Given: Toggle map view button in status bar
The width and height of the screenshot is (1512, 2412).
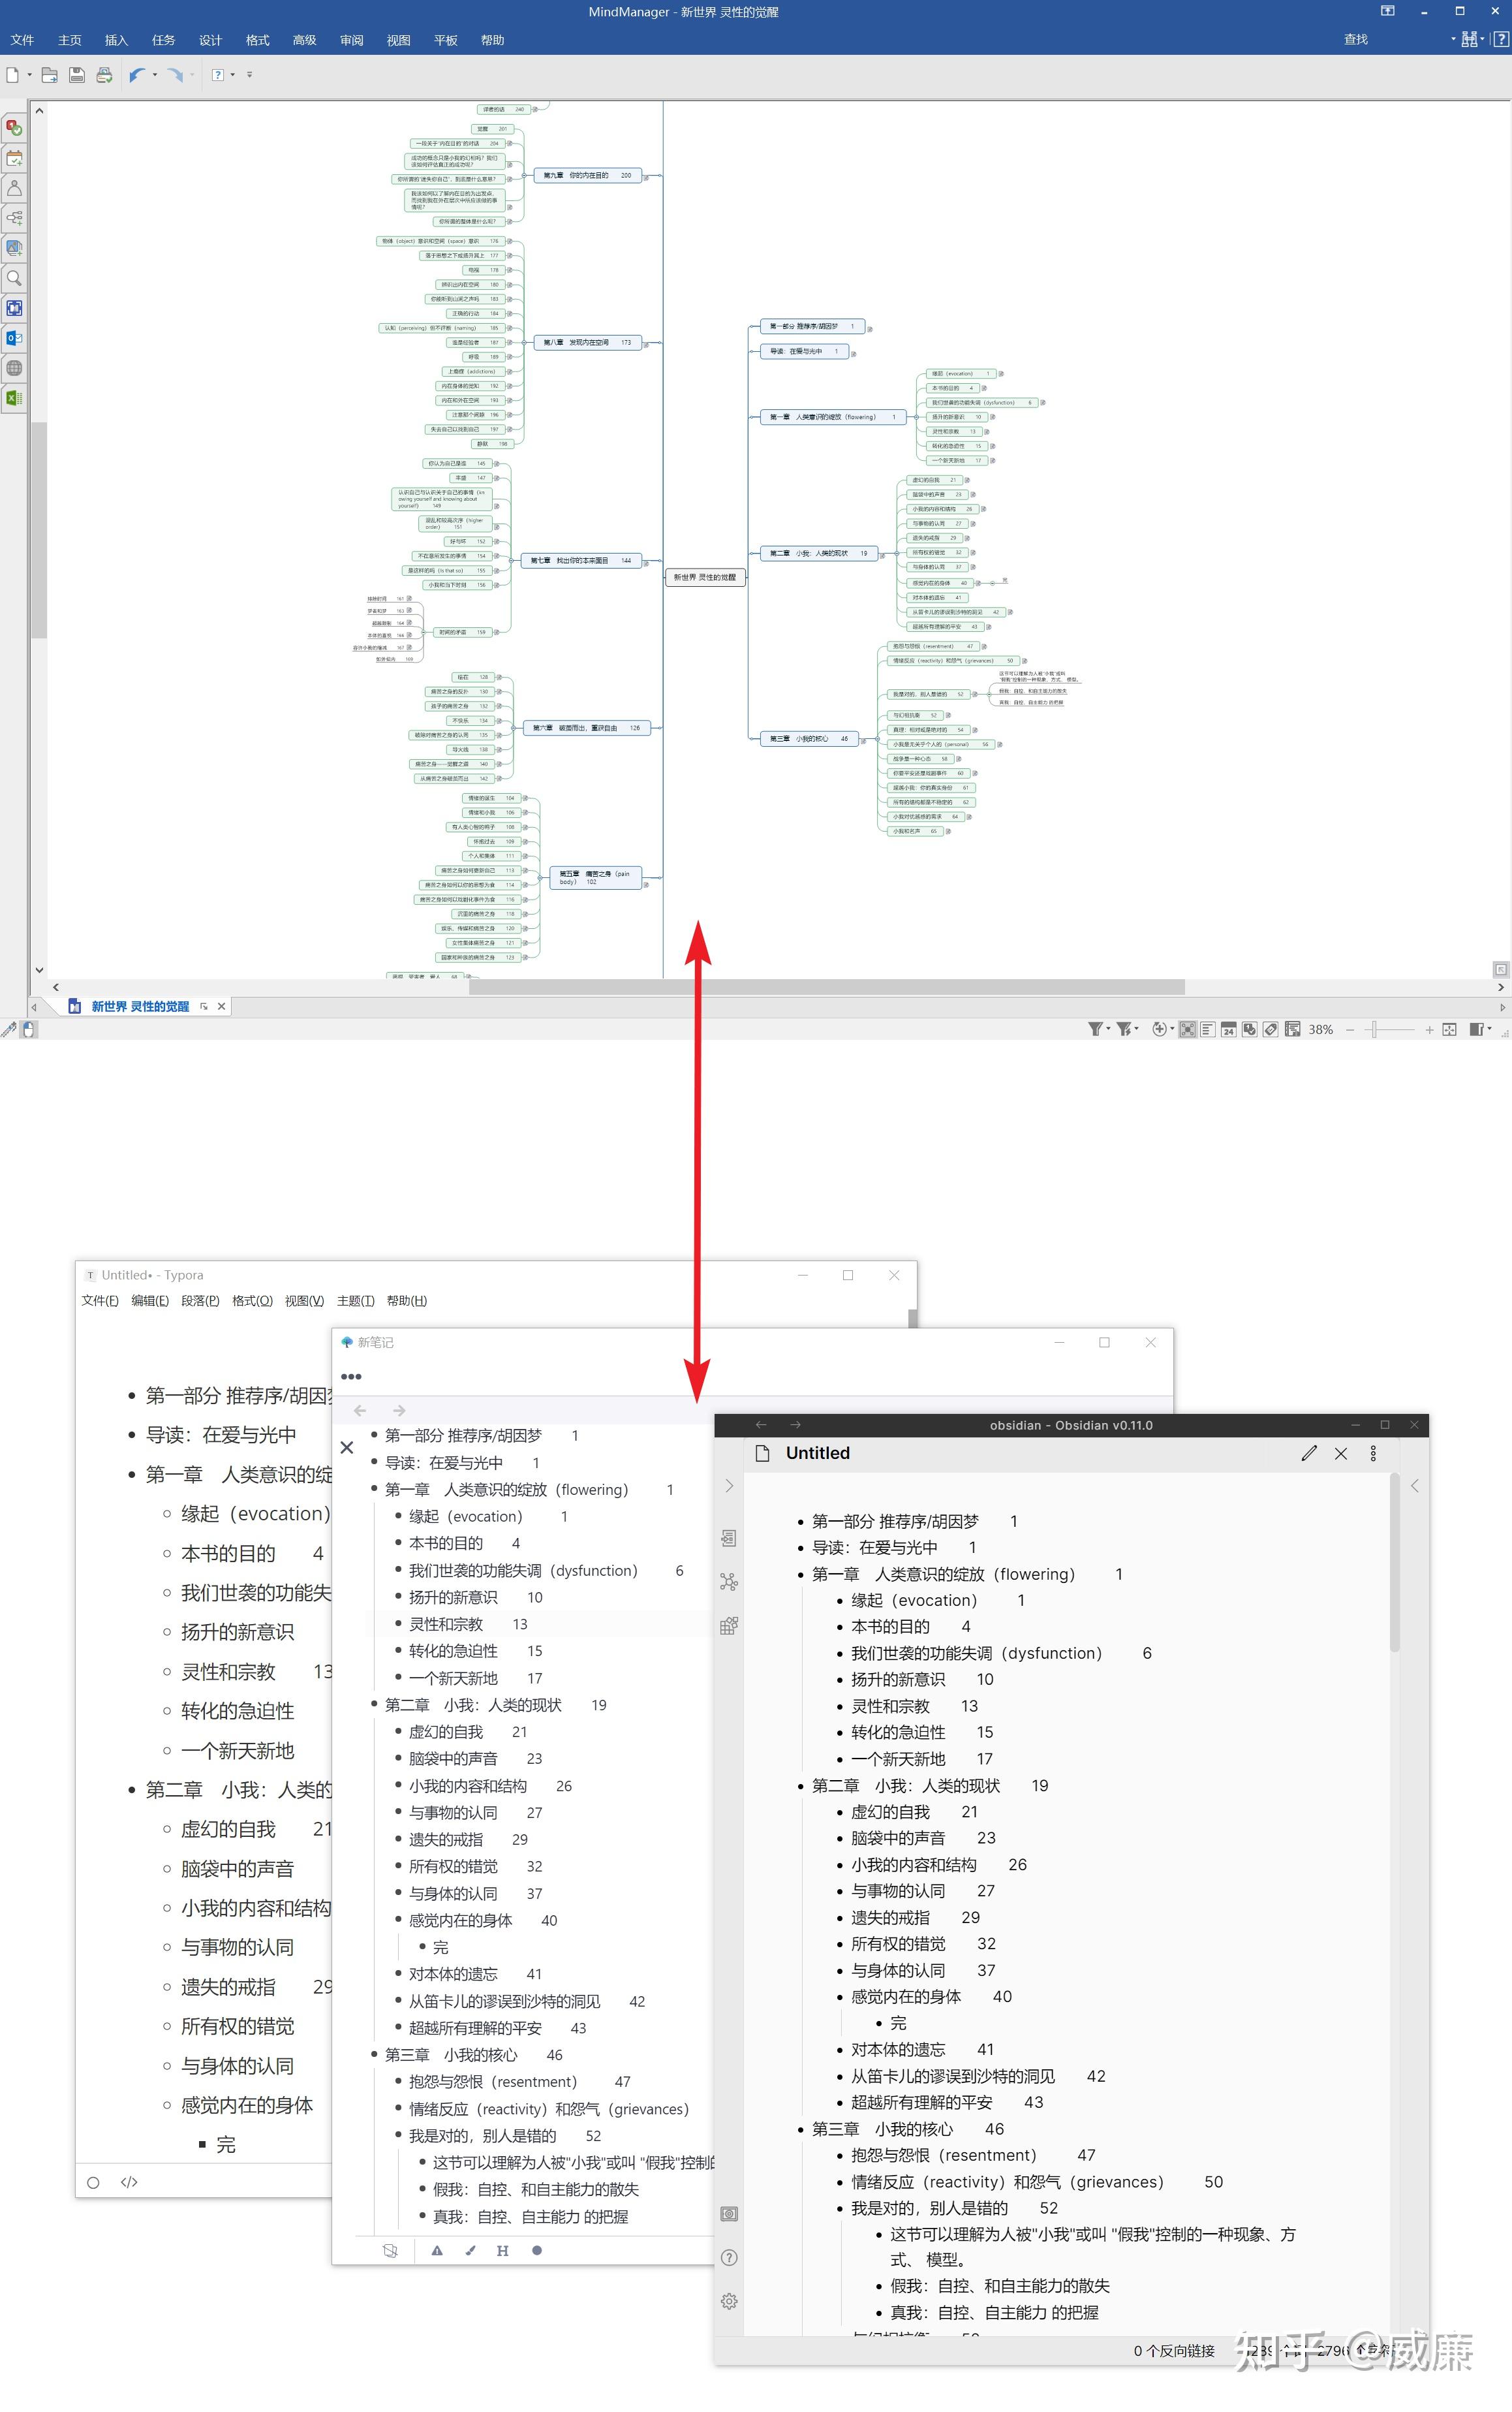Looking at the screenshot, I should pos(1187,1029).
